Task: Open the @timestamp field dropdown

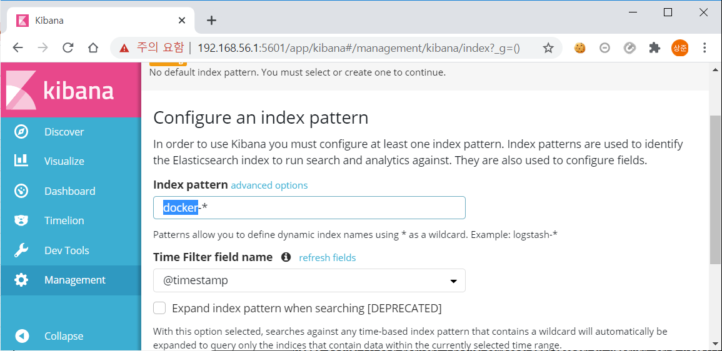Action: pos(309,280)
